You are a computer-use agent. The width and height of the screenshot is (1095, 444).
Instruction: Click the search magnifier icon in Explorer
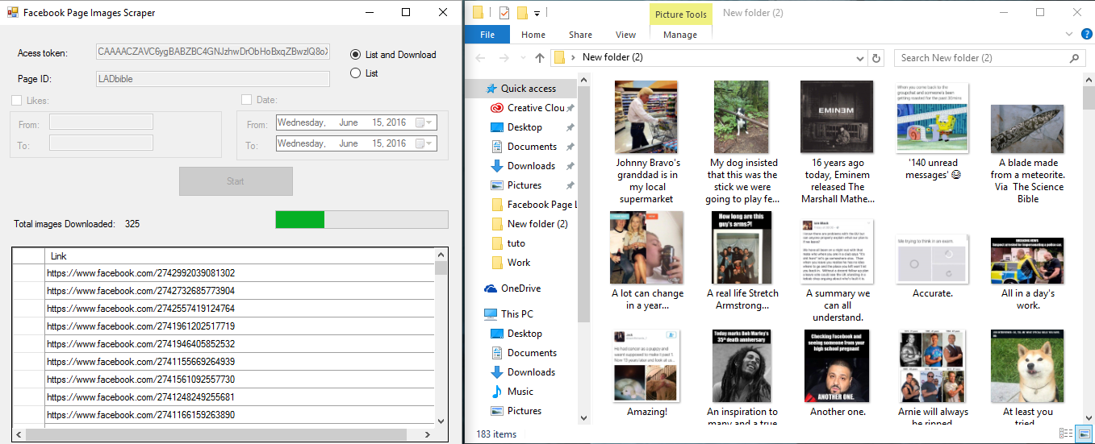(x=1074, y=58)
